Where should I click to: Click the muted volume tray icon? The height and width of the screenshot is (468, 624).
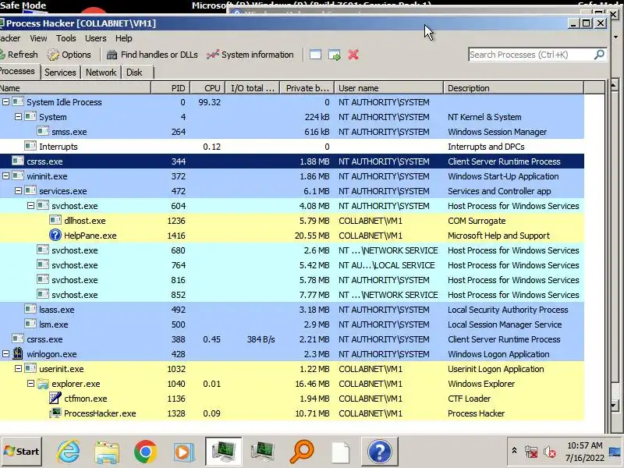pos(550,452)
